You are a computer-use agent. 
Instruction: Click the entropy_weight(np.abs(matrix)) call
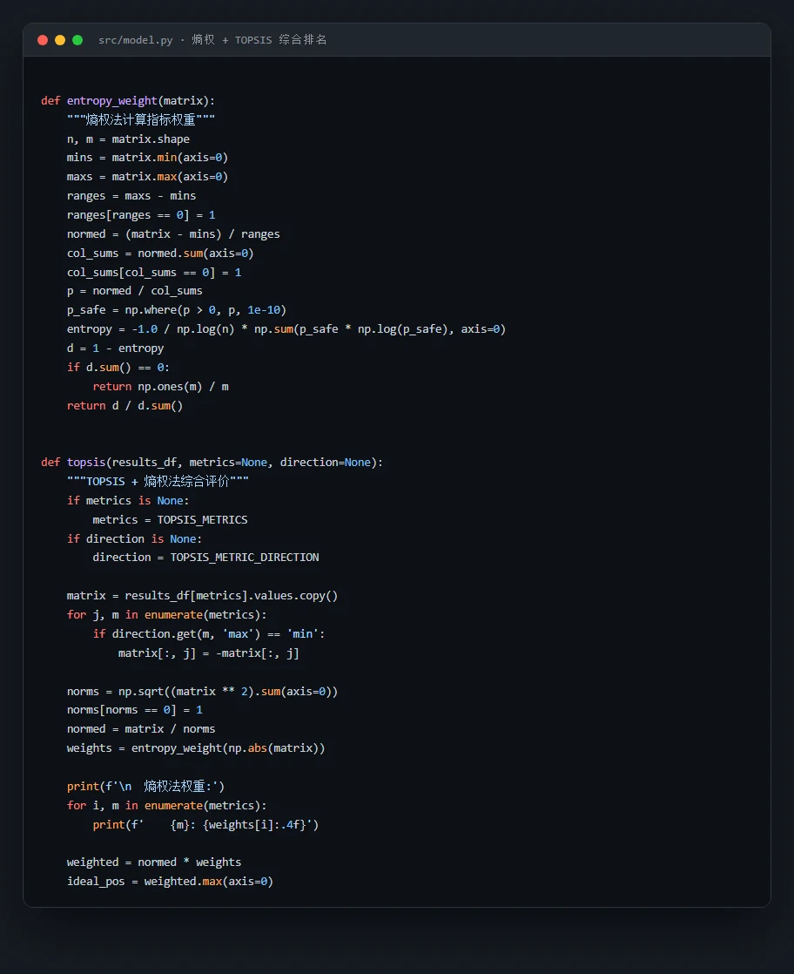[x=228, y=748]
